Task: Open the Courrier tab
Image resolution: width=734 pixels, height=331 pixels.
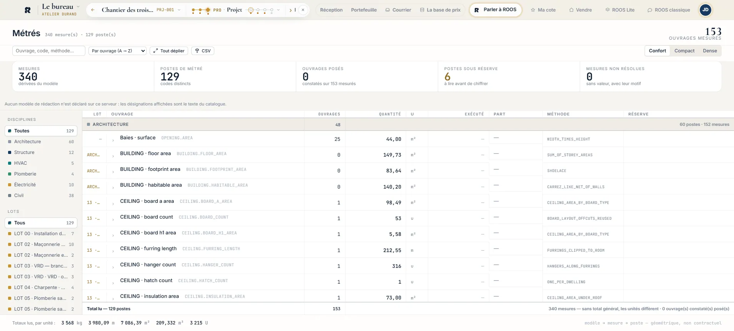Action: 398,10
